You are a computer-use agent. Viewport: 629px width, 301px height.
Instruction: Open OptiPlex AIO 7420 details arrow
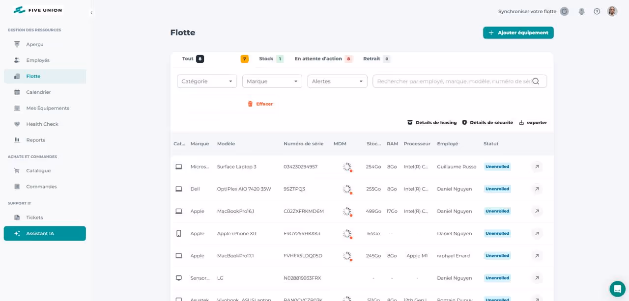click(x=537, y=189)
